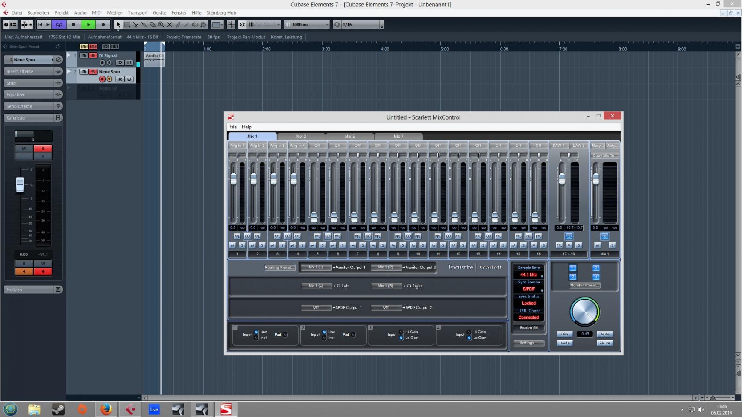Click the inspector channel volume fader

click(20, 185)
